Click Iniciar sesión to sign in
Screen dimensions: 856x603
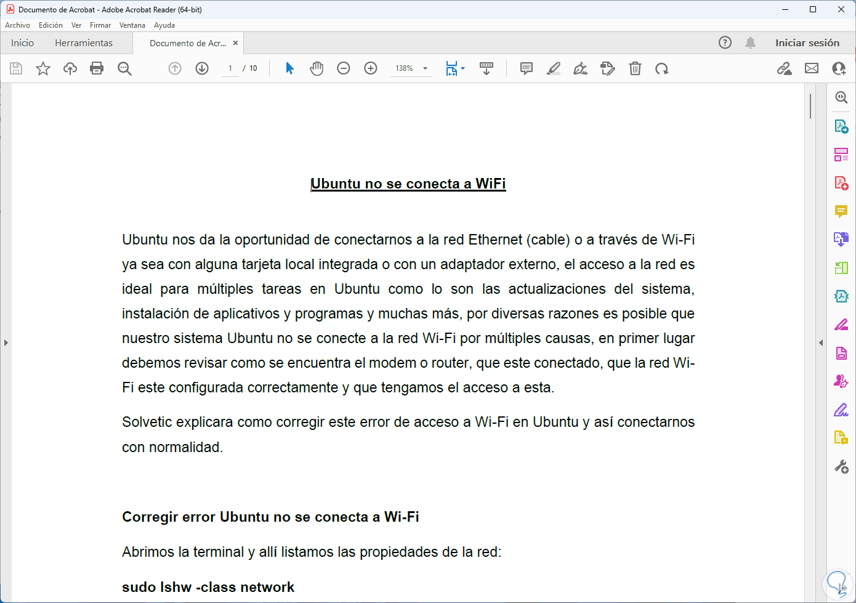pos(807,43)
